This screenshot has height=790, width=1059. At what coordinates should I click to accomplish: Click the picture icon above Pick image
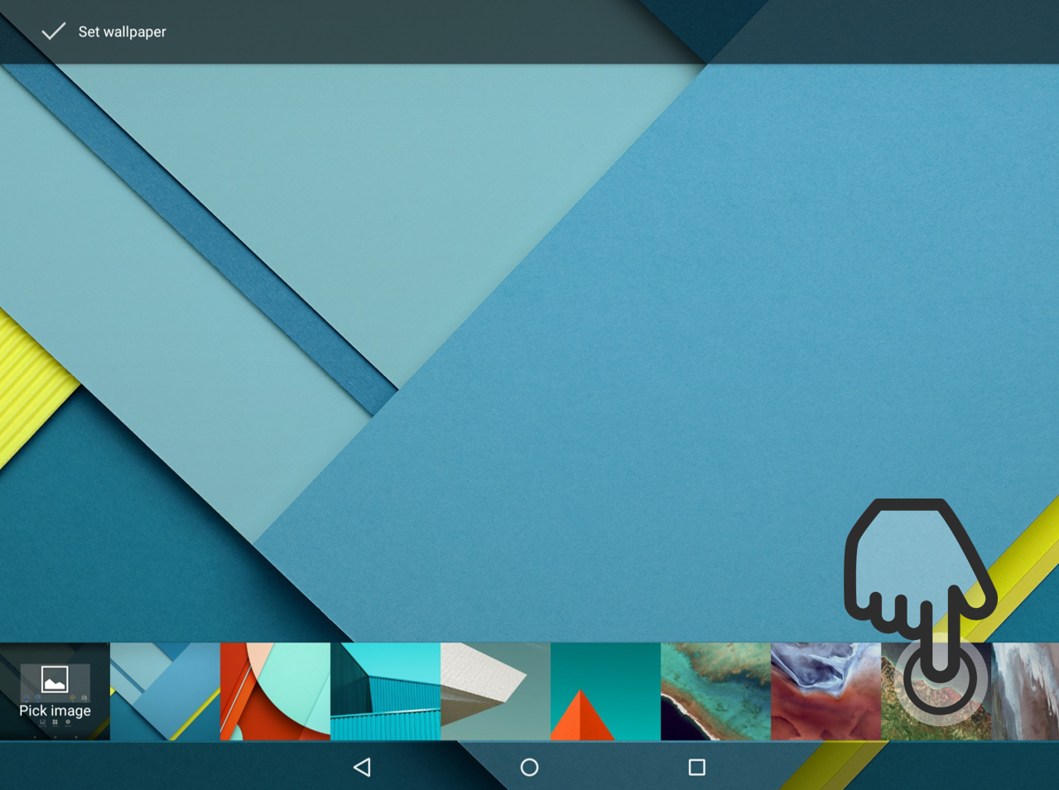[x=55, y=680]
